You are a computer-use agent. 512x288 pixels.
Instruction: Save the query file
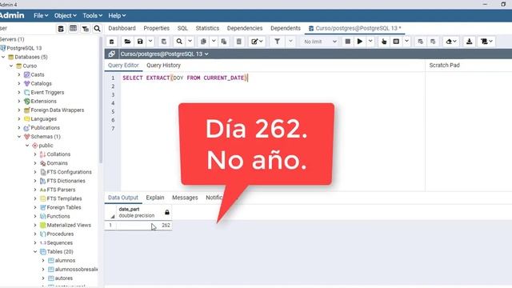[140, 42]
